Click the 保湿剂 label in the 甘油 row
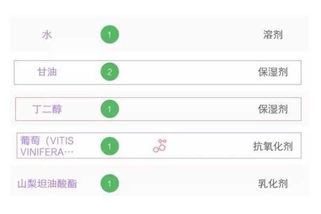The height and width of the screenshot is (214, 321). pos(273,72)
